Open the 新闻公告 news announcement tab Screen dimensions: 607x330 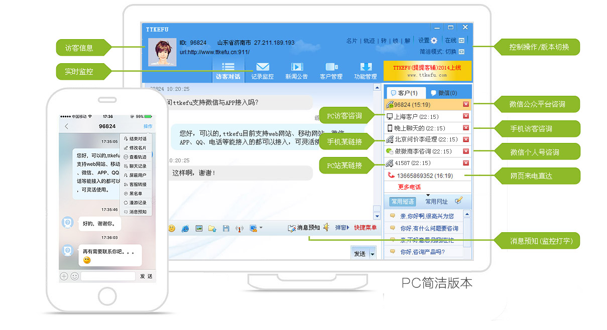click(x=297, y=71)
